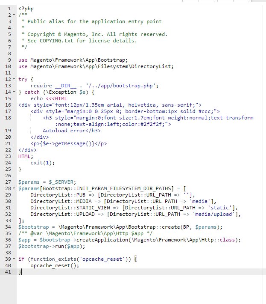
Task: Click 'use Magento\Framework\App\Bootstrap;' statement
Action: (73, 60)
